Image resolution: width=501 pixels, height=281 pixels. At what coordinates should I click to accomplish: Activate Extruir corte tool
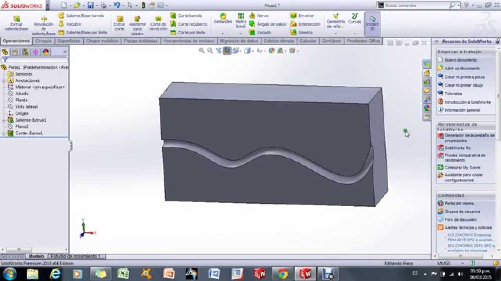[x=119, y=23]
